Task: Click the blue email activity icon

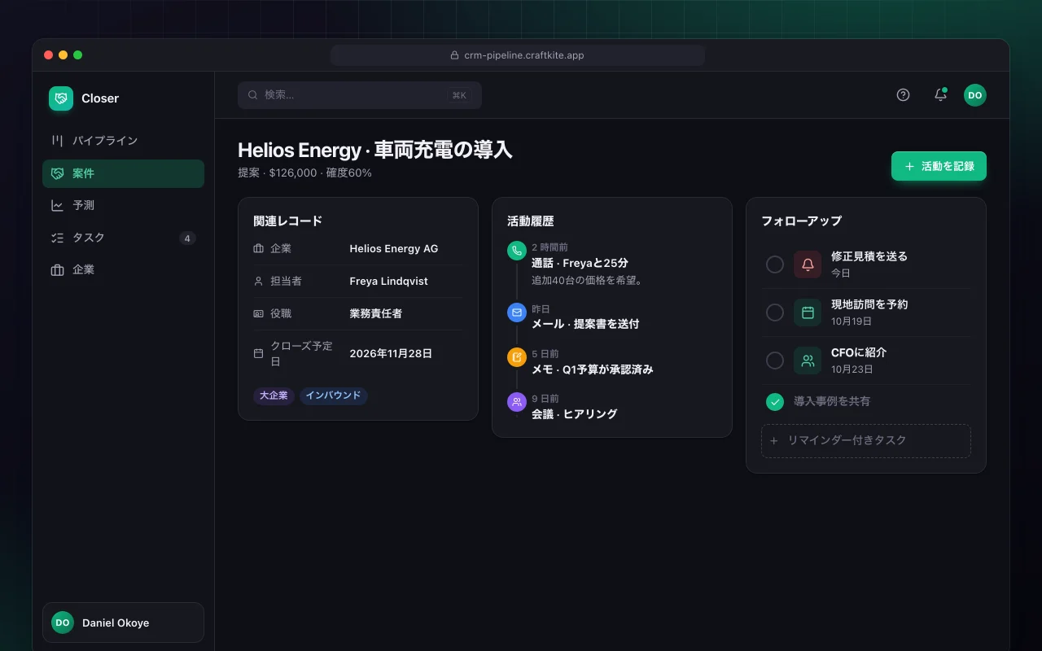Action: pyautogui.click(x=517, y=312)
